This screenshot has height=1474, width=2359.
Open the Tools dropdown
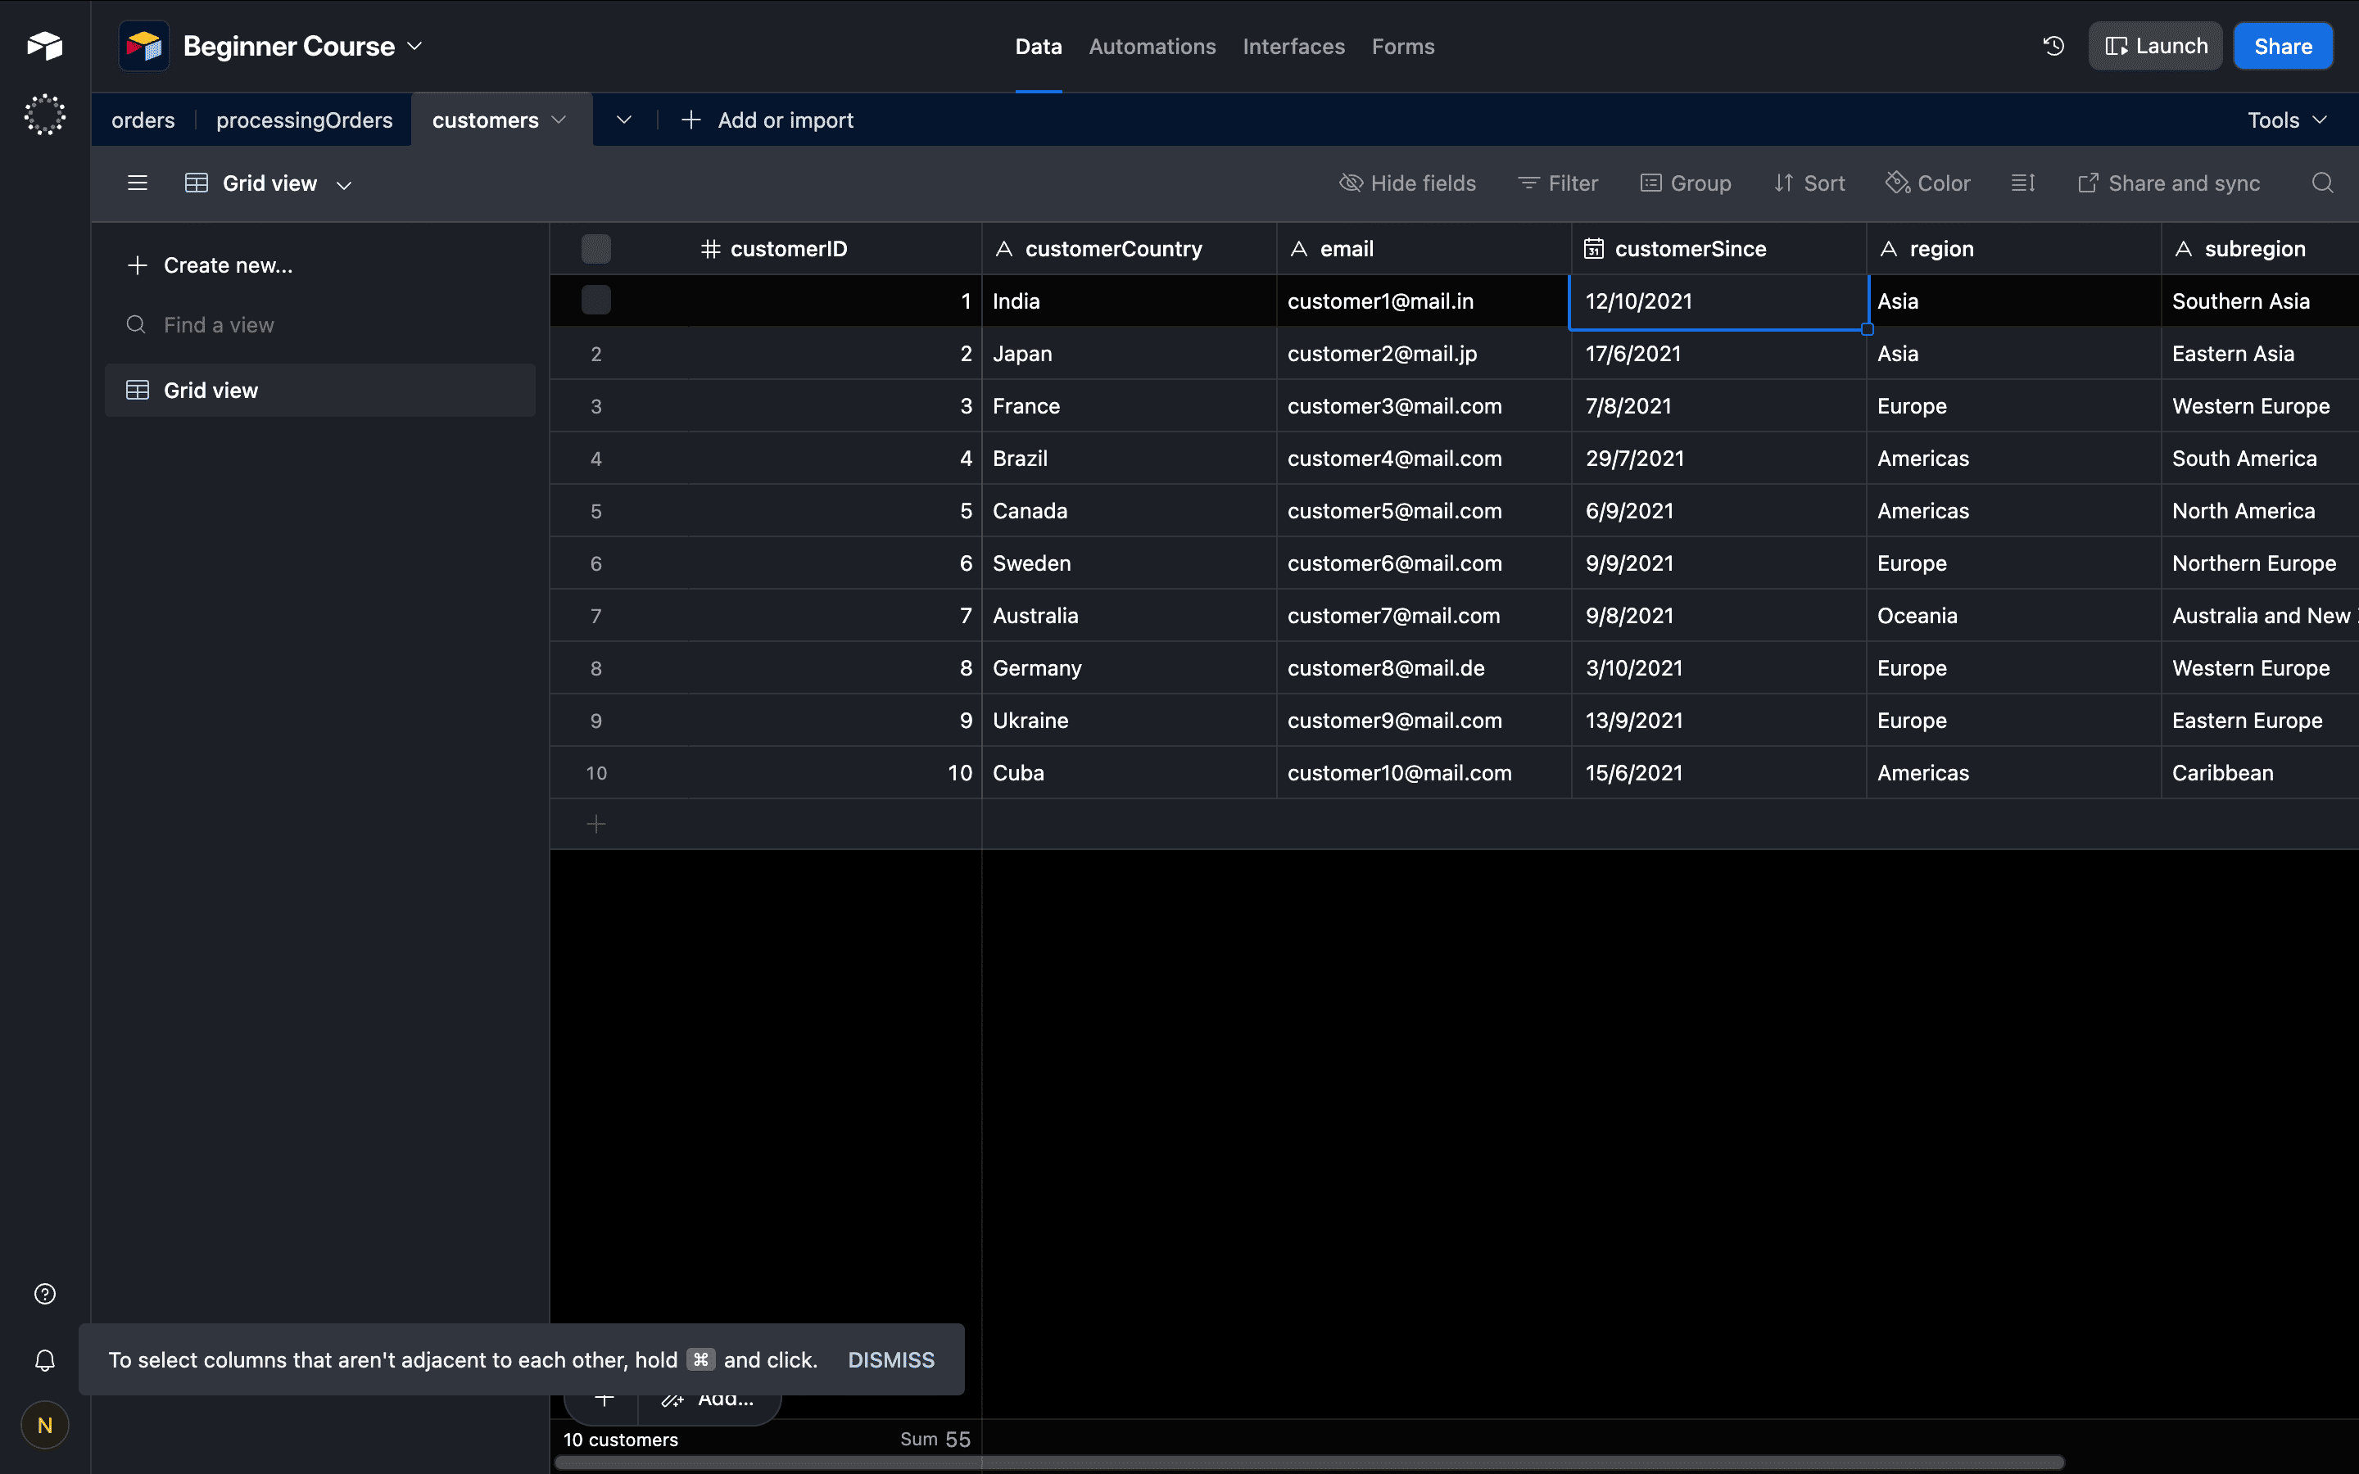point(2287,120)
